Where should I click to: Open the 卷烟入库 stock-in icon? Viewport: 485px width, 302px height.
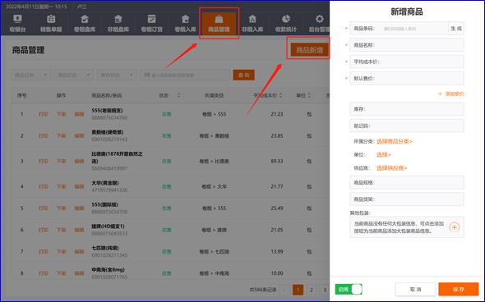[185, 23]
